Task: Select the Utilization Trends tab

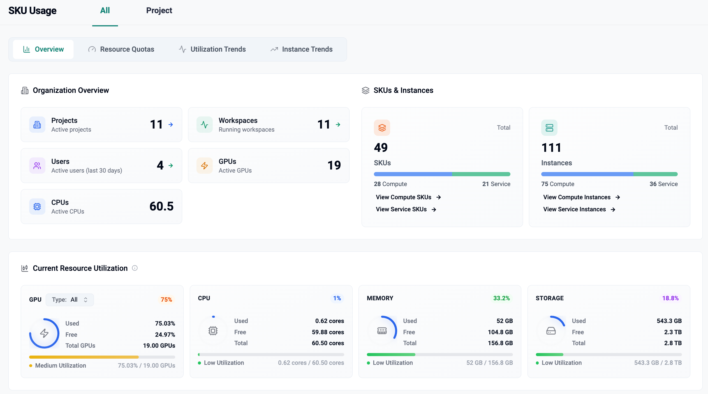Action: [x=212, y=49]
